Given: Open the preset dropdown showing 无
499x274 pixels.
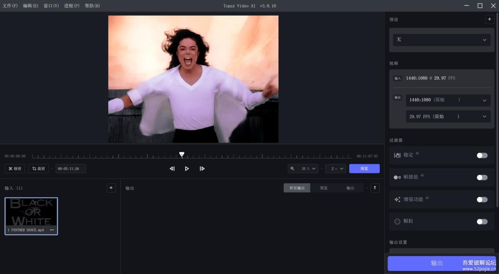Looking at the screenshot, I should pos(442,40).
